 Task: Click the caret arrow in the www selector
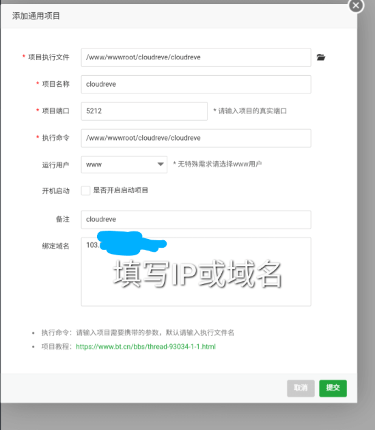(161, 164)
